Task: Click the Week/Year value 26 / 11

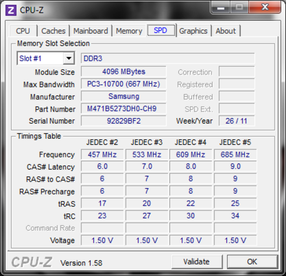Action: (236, 121)
